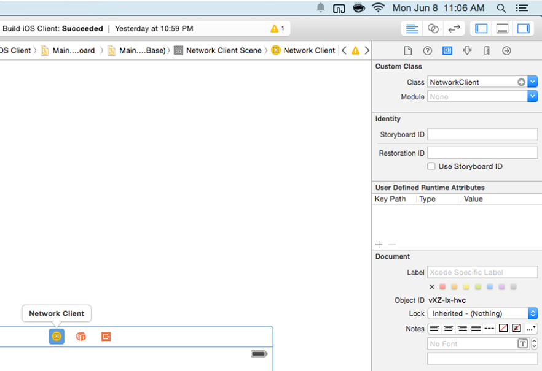Choose the purple label color

click(501, 286)
